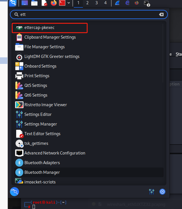This screenshot has height=209, width=182.
Task: Open Qt6 Settings
Action: (x=89, y=95)
